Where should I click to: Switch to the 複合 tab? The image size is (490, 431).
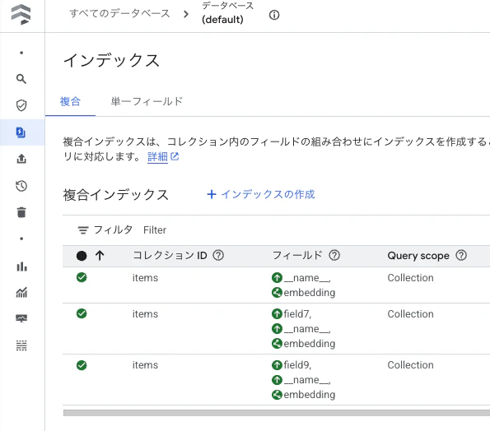click(70, 101)
